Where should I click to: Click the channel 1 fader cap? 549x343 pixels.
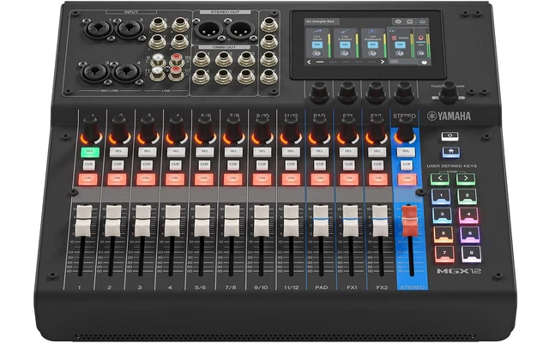pyautogui.click(x=84, y=221)
